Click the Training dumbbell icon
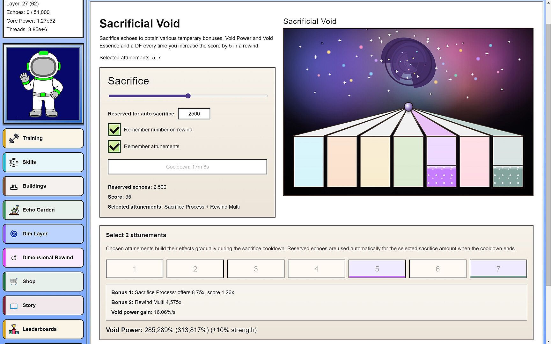Screen dimensions: 551x344 click(14, 138)
